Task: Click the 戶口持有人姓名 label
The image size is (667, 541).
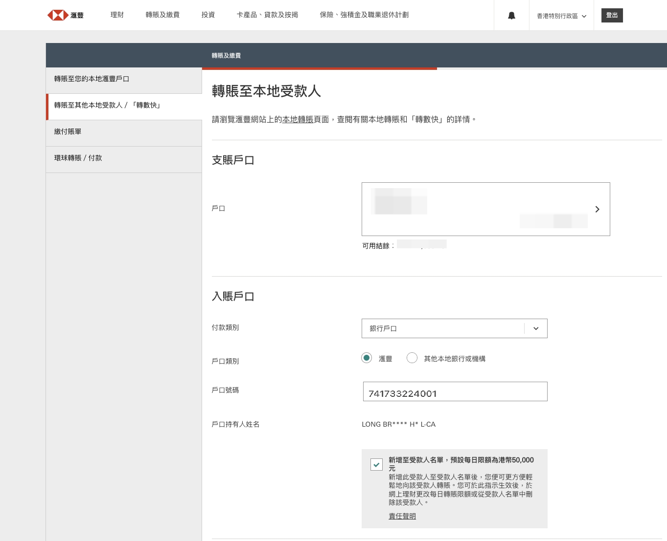Action: pos(235,424)
